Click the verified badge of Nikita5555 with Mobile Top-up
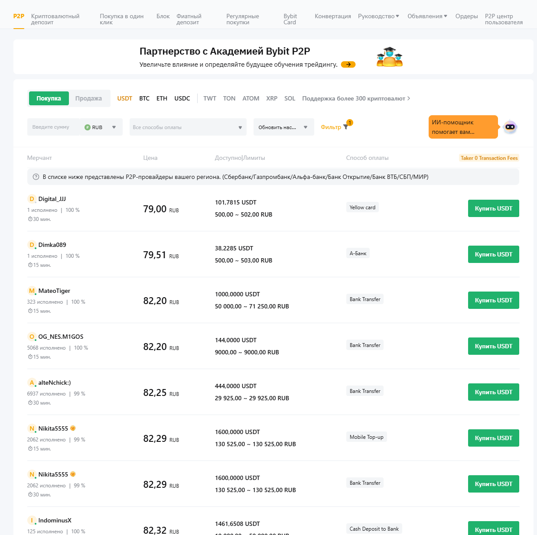Image resolution: width=537 pixels, height=535 pixels. pos(73,428)
